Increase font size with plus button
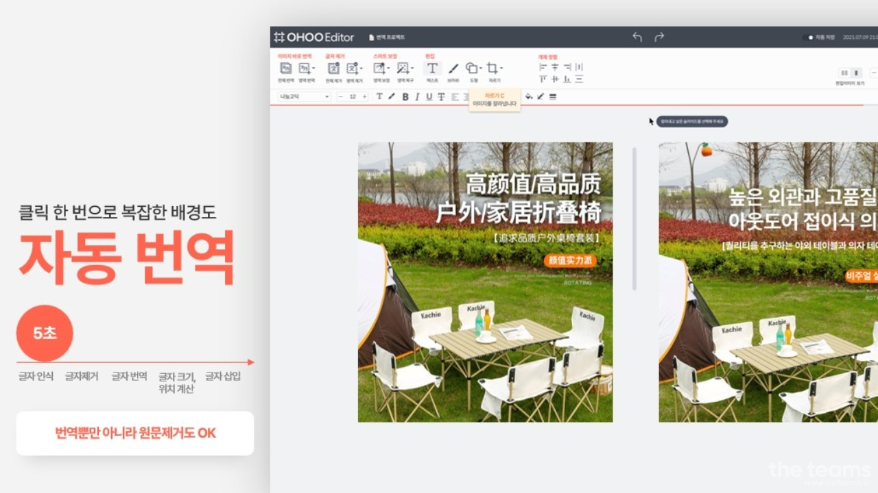The image size is (878, 493). point(365,97)
